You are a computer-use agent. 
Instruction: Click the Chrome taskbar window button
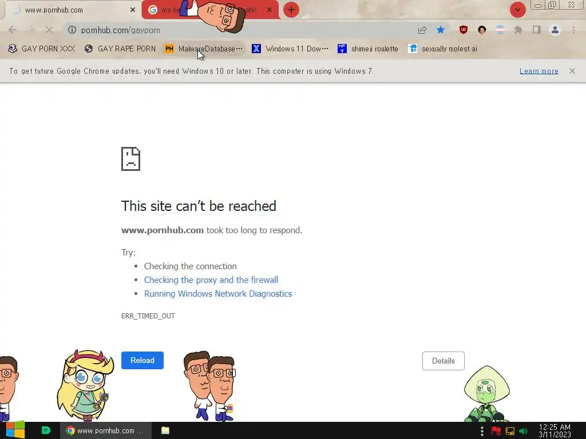pyautogui.click(x=106, y=430)
